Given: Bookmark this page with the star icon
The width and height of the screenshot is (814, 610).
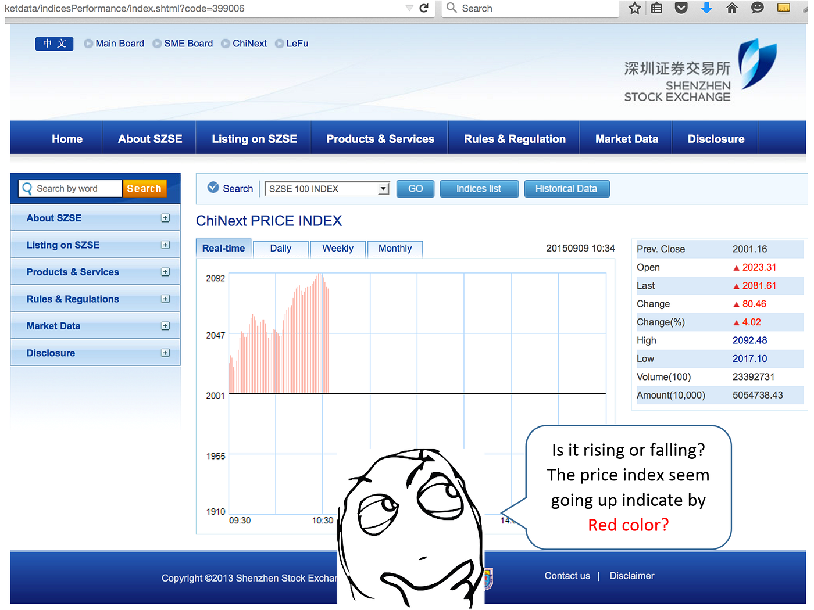Looking at the screenshot, I should [x=634, y=8].
